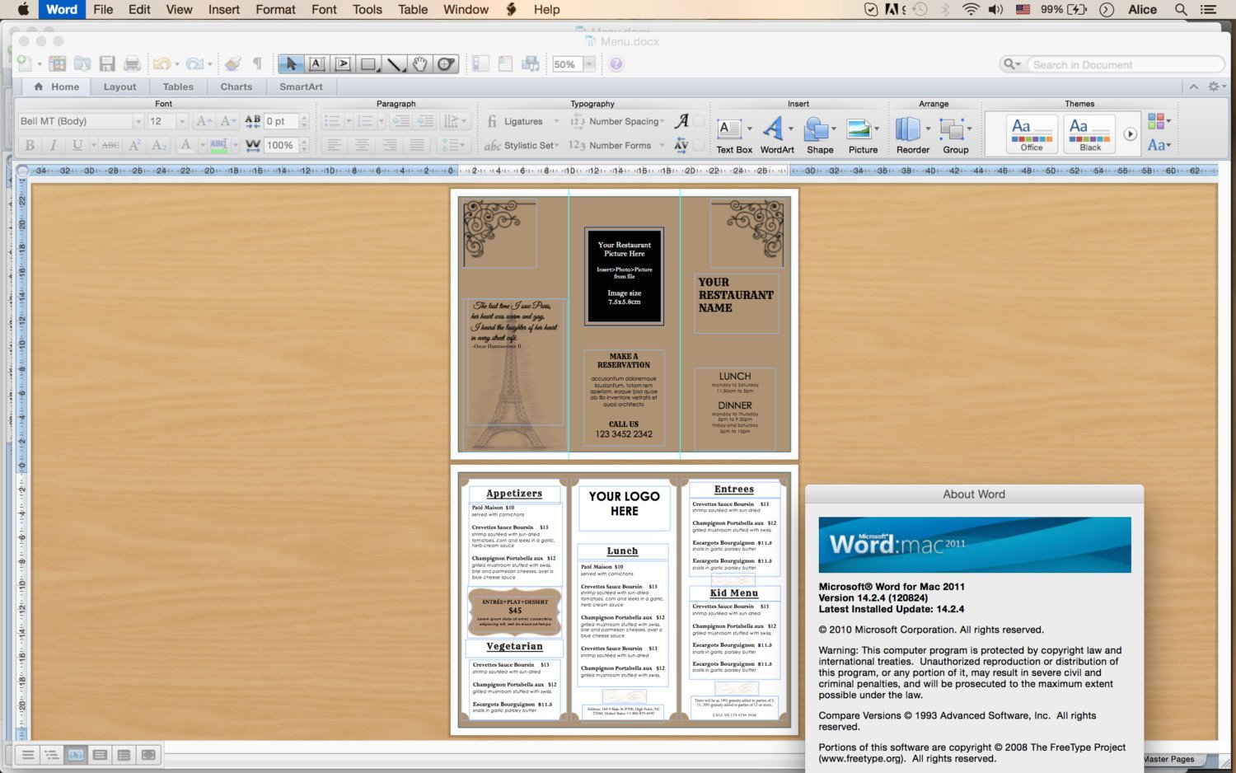Expand the Number Forms dropdown

coord(662,145)
